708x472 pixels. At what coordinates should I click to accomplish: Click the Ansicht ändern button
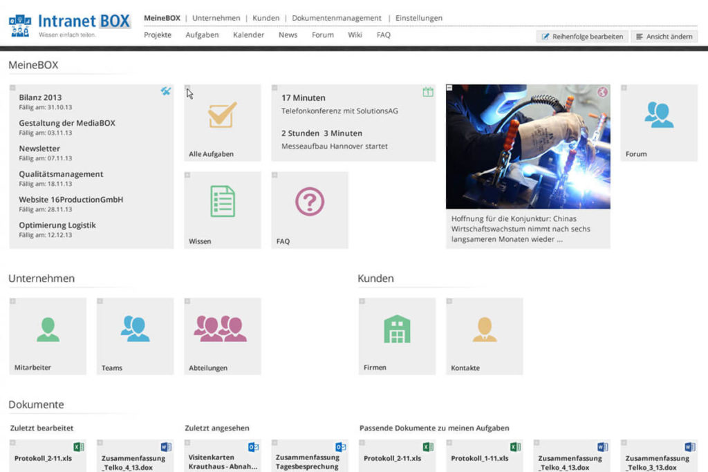[x=664, y=36]
